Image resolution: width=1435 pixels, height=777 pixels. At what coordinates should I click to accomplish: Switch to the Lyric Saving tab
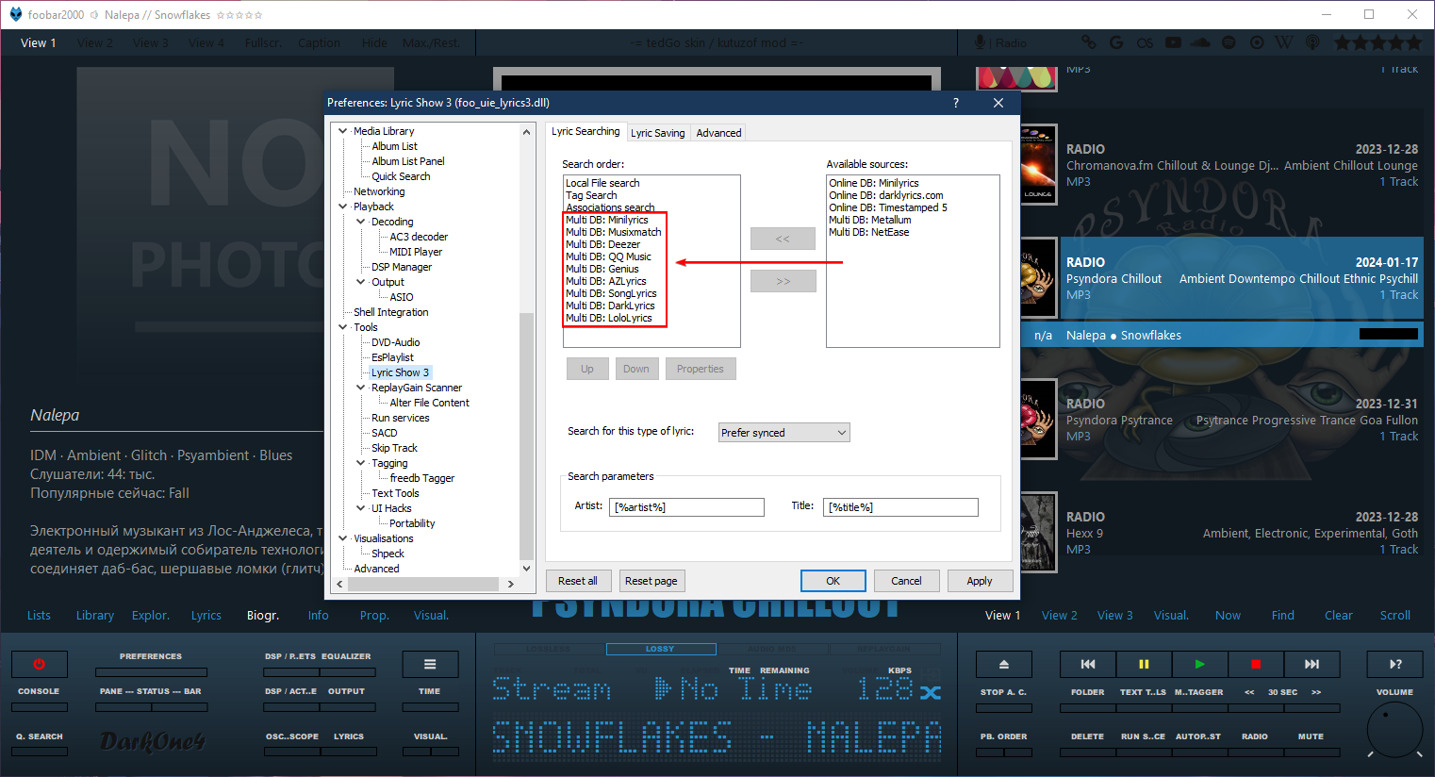658,133
